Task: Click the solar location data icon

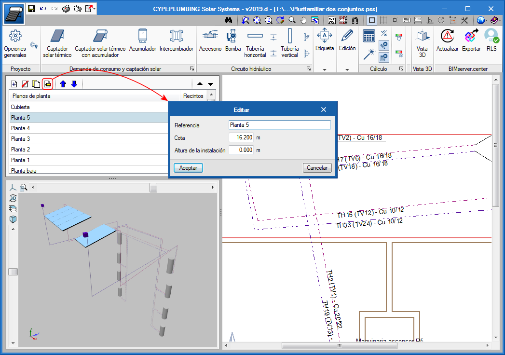Action: [34, 45]
